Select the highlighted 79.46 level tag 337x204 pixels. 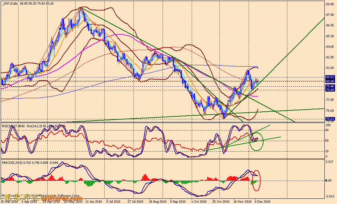pos(330,86)
